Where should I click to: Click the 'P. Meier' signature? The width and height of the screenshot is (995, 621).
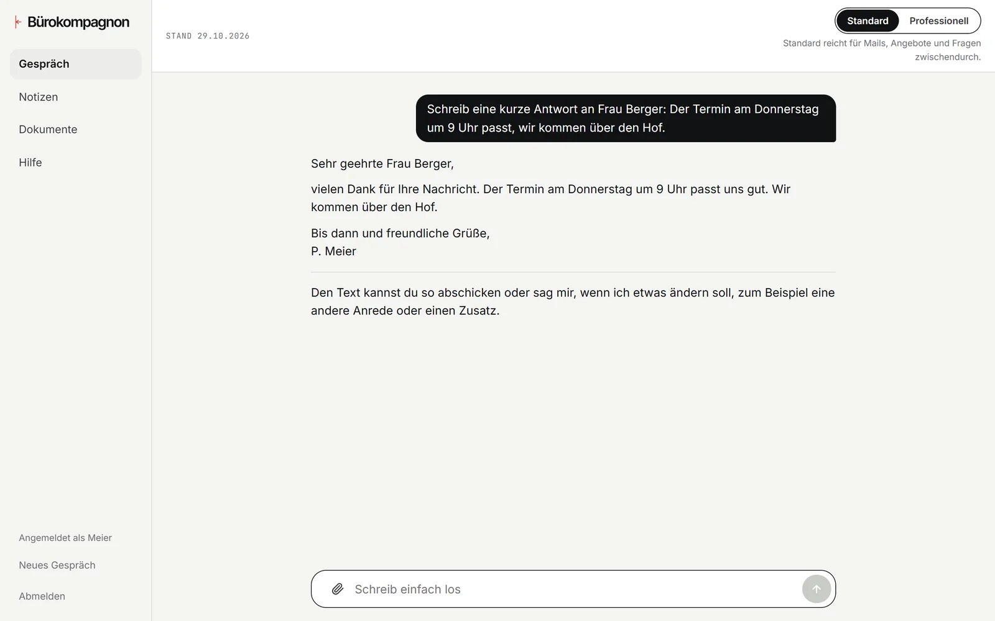click(x=333, y=251)
